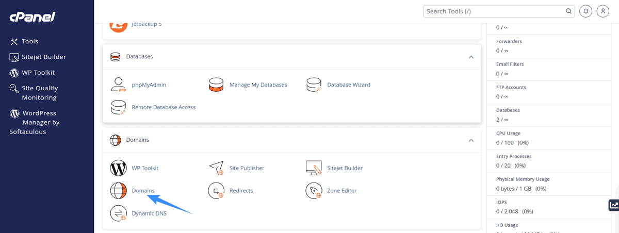The image size is (619, 233).
Task: Open the Site Publisher link
Action: click(x=247, y=168)
